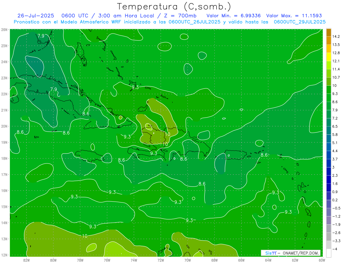Click the '-4' value in the color legend
This screenshot has height=264, width=342.
click(x=334, y=249)
